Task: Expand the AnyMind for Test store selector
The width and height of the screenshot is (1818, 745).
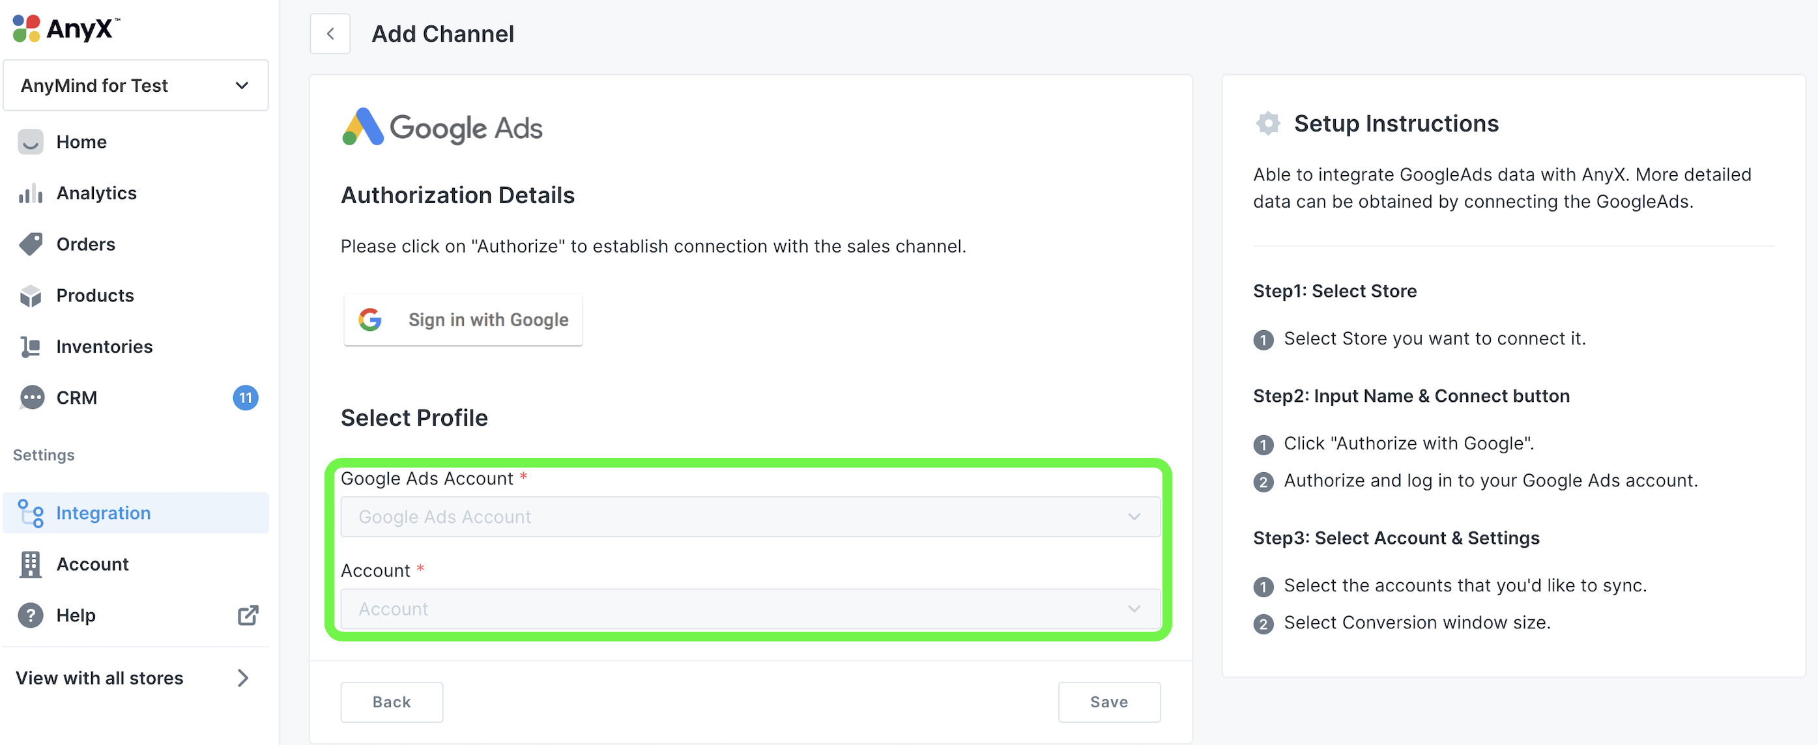Action: click(136, 85)
